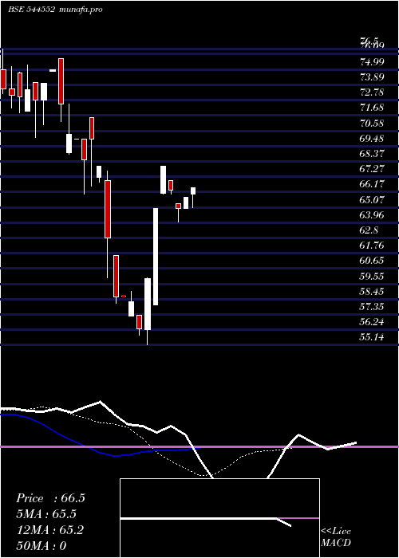399x558 pixels.
Task: Click the magenta horizontal zero line in indicator
Action: pos(199,446)
